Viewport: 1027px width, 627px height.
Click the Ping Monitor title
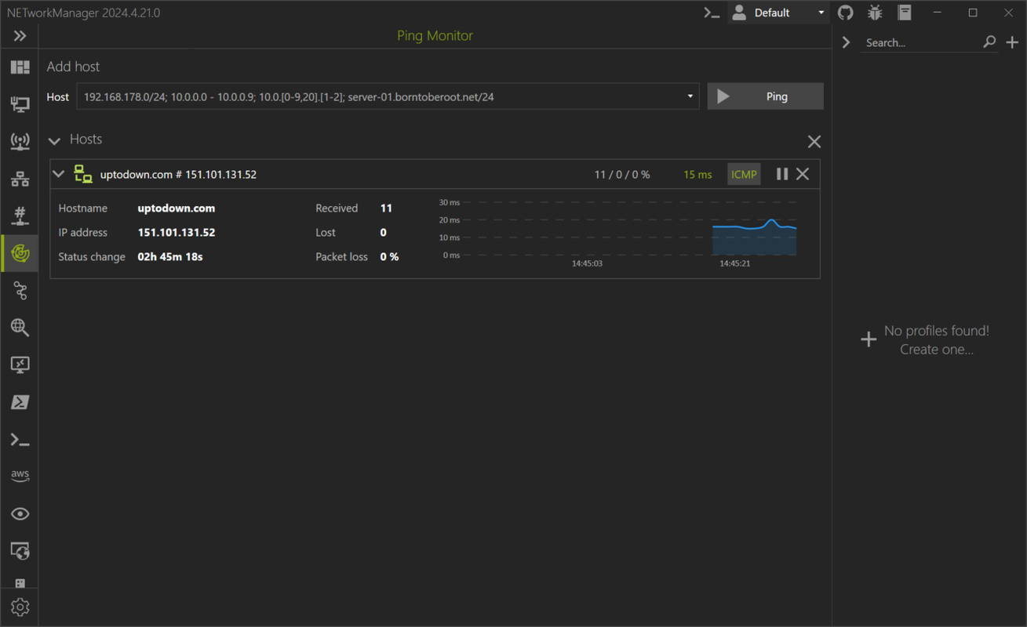(x=435, y=36)
